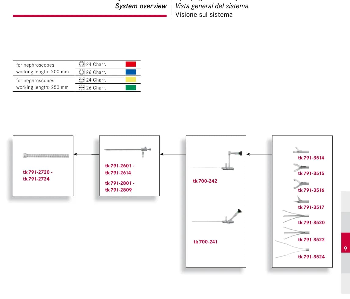350x299 pixels.
Task: Click the forceps icon above tk 791-3514
Action: point(301,151)
